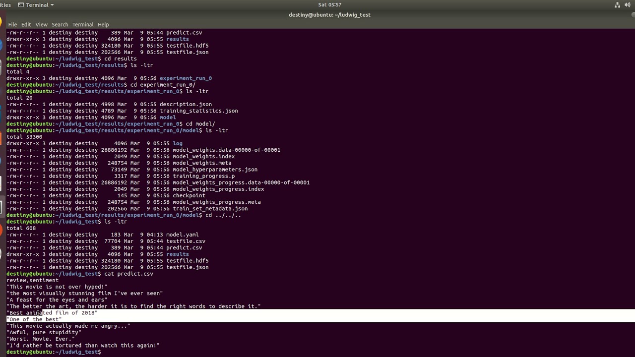Click the 'cd model/' command text
Screen dimensions: 635x357
point(200,124)
